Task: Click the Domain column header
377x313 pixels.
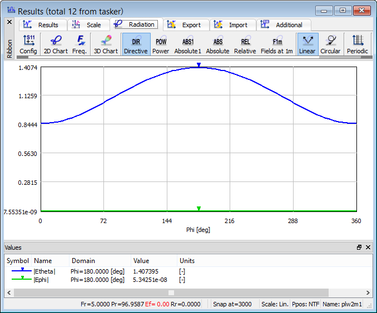Action: click(100, 261)
